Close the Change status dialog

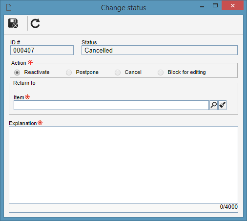[232, 6]
